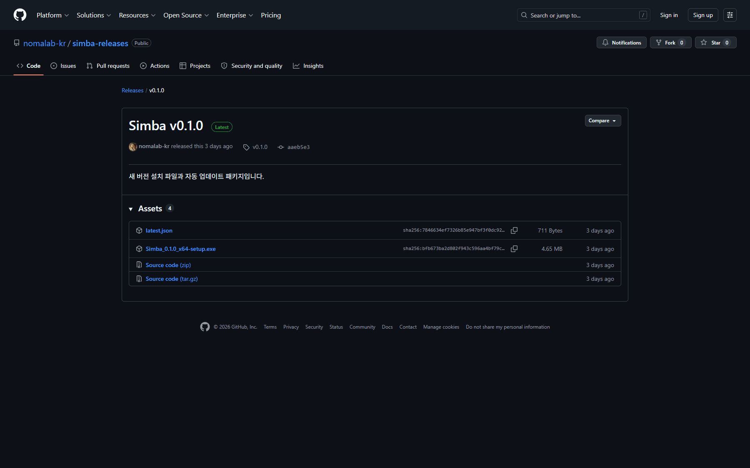
Task: Download latest.json asset
Action: 159,230
